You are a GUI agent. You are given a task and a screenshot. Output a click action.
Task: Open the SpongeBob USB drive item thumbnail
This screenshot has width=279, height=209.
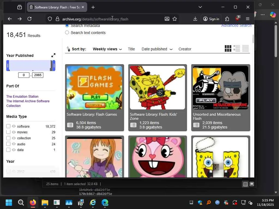221,157
